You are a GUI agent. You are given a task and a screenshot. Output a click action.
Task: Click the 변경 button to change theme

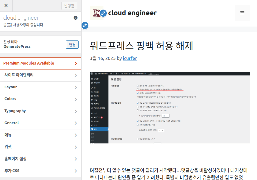pos(72,45)
